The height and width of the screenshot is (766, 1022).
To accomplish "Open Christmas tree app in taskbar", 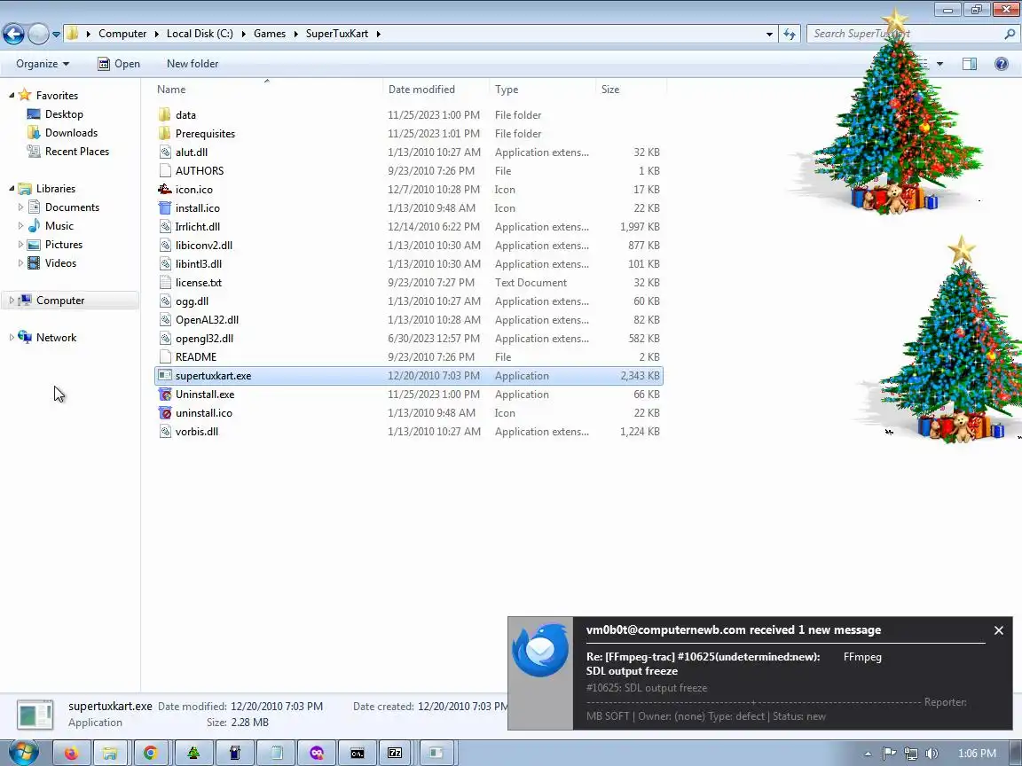I will (193, 753).
